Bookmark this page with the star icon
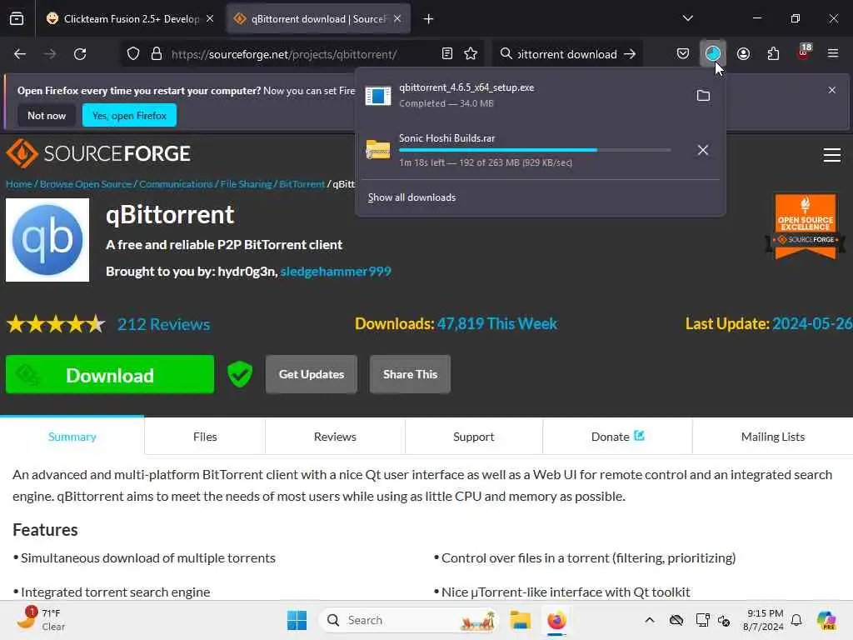Image resolution: width=853 pixels, height=640 pixels. click(x=471, y=54)
